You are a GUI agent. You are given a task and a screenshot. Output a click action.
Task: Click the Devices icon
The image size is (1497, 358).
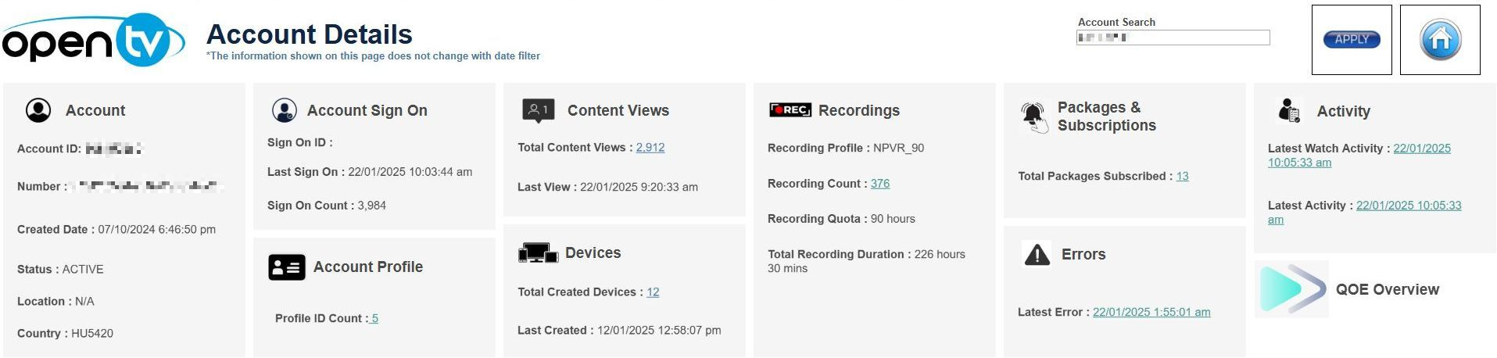[x=538, y=252]
